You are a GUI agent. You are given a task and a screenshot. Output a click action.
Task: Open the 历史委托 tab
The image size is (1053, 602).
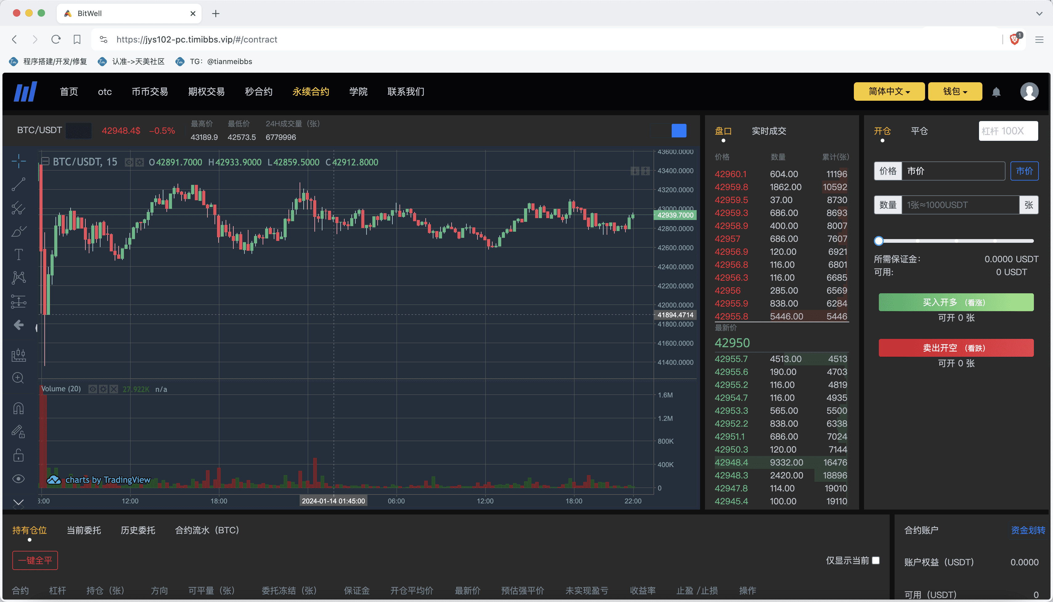click(138, 530)
